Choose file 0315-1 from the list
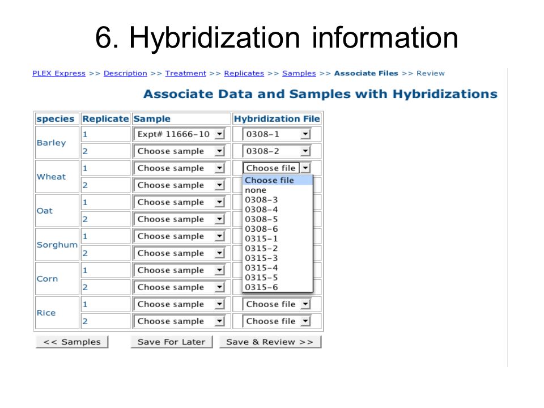Screen dimensions: 544x408 coord(278,239)
